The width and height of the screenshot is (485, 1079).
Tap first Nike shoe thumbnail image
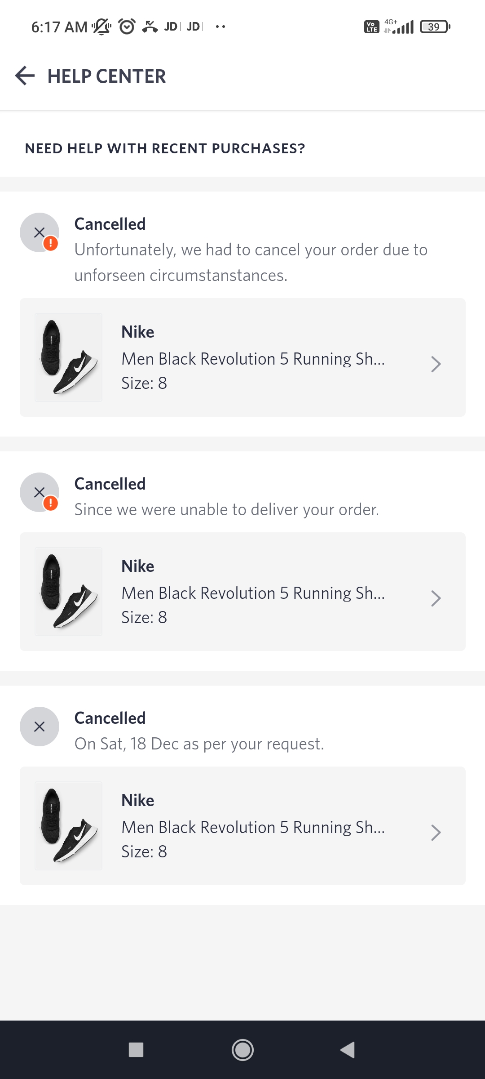pos(69,357)
